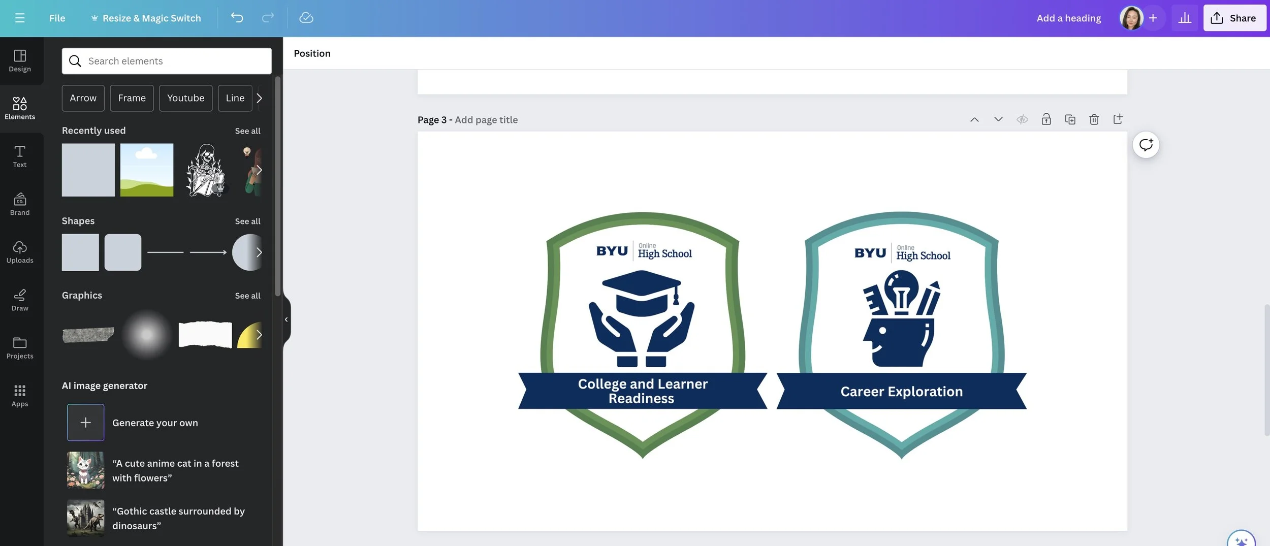Image resolution: width=1270 pixels, height=546 pixels.
Task: Open Resize & Magic Switch
Action: pos(146,18)
